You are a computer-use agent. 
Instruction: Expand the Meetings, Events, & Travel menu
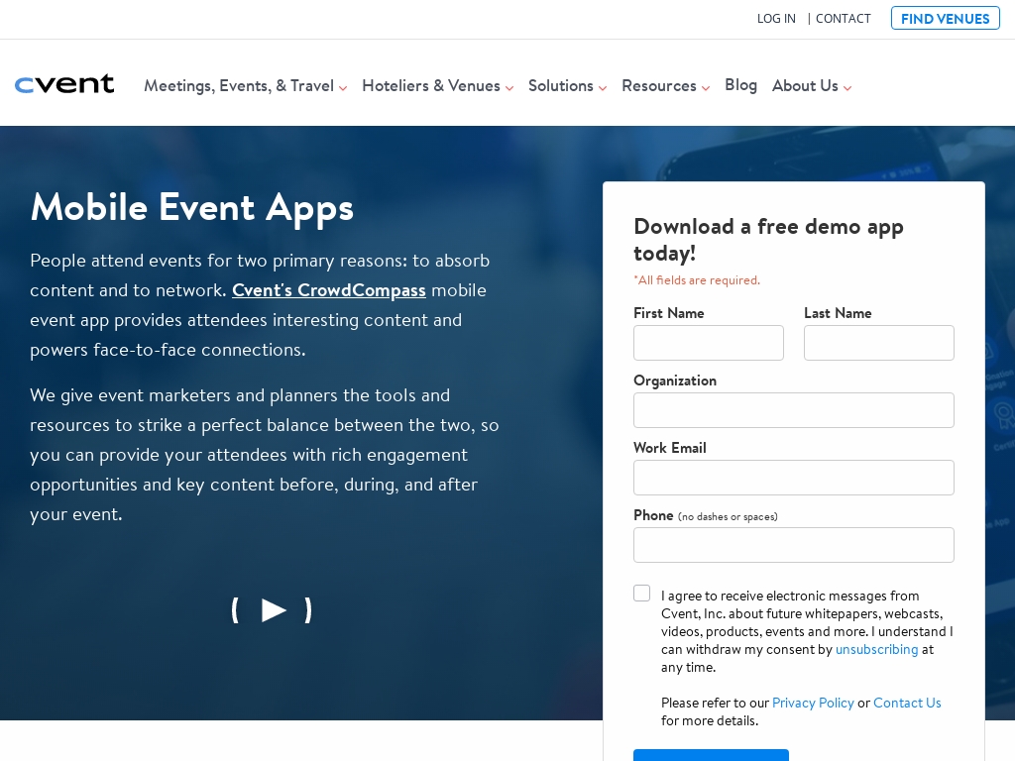click(246, 86)
